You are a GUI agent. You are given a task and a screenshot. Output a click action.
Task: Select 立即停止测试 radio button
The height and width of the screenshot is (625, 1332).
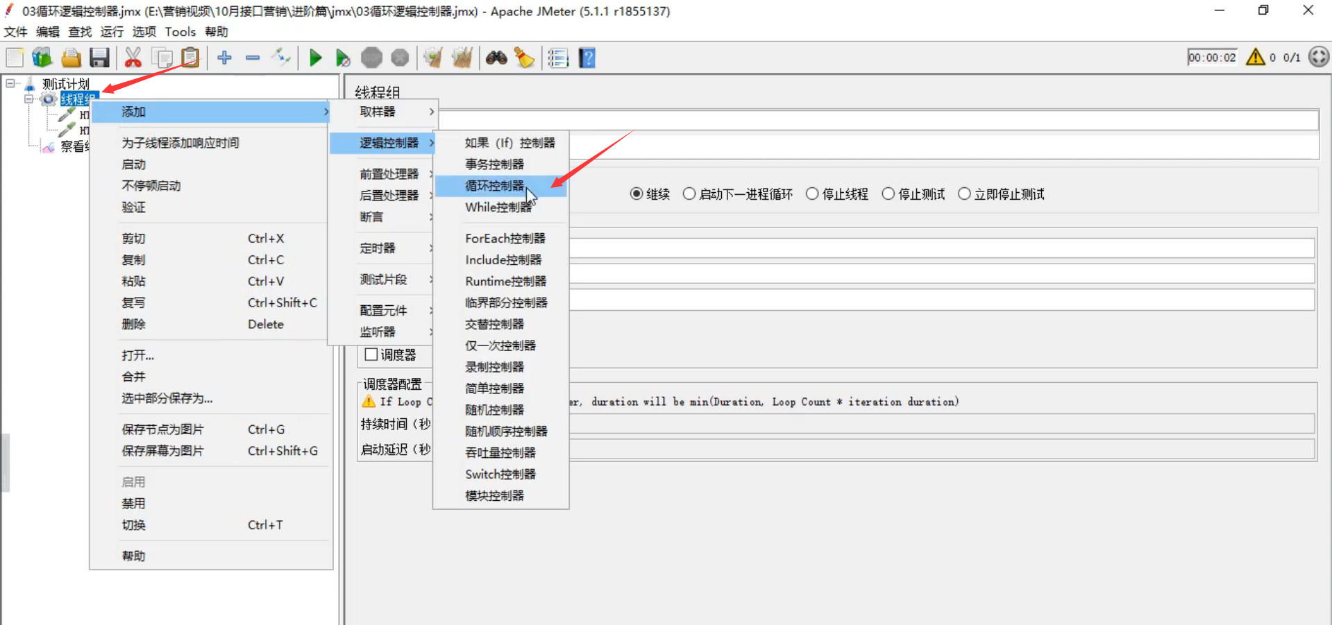[x=964, y=194]
